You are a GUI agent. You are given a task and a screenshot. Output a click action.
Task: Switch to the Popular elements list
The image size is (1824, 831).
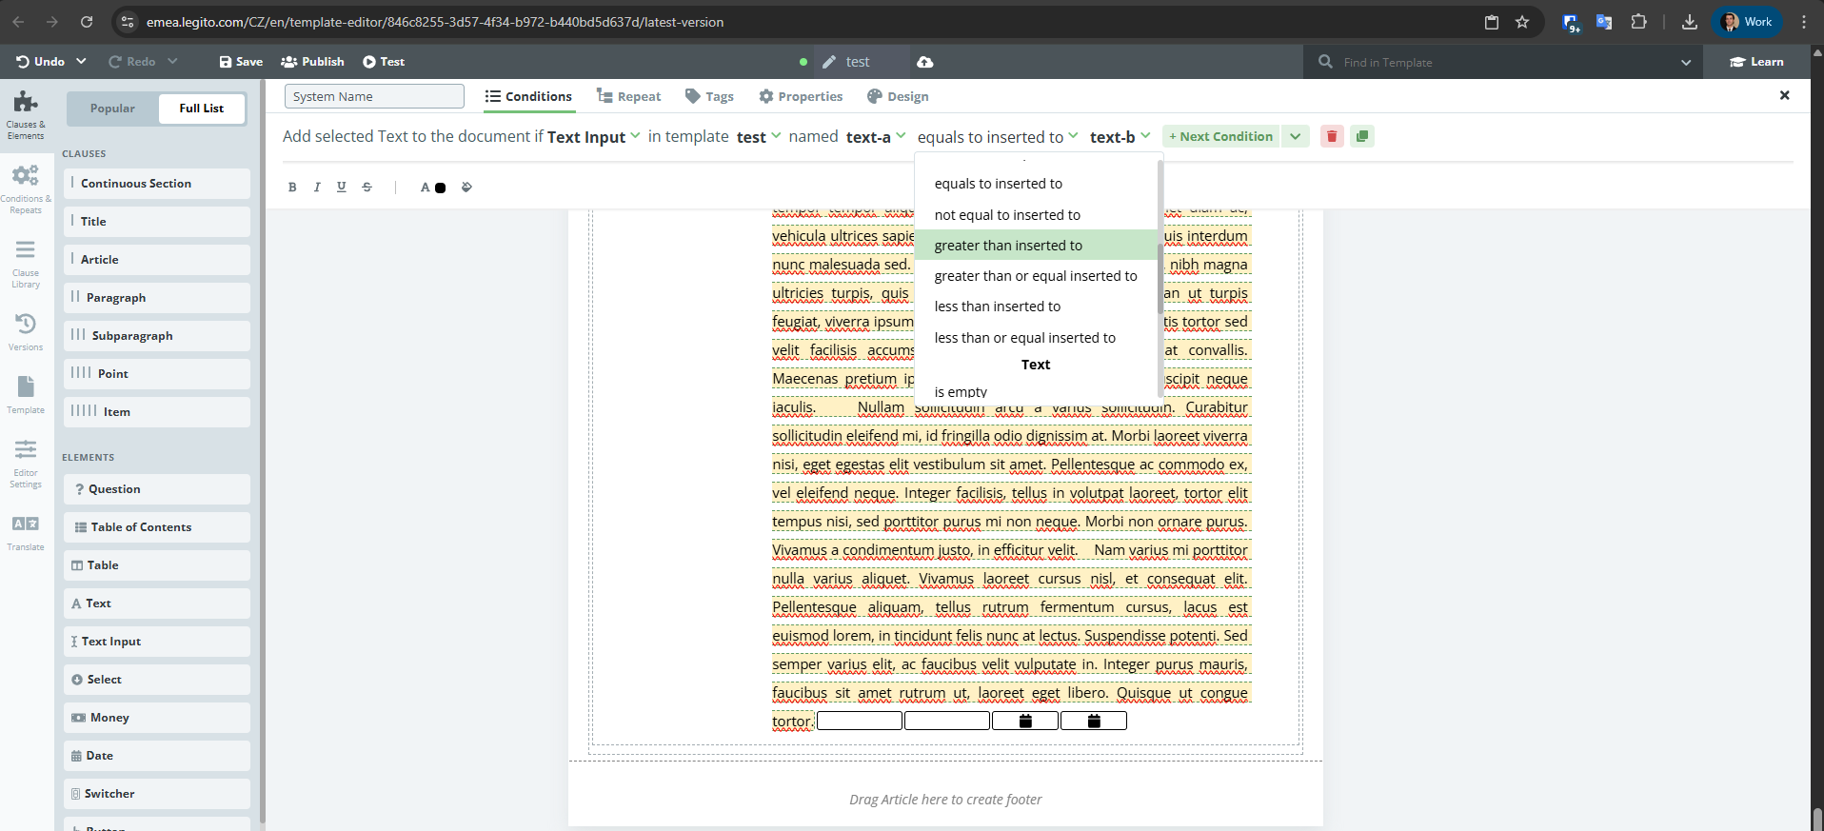112,109
